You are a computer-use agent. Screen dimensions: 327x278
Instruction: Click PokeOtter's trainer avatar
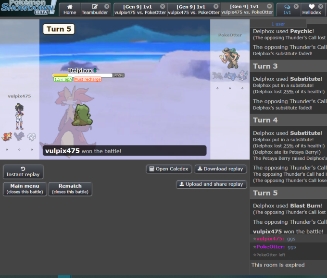230,58
